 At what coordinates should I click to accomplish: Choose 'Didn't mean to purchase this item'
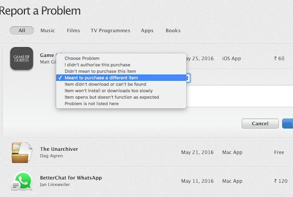121,71
